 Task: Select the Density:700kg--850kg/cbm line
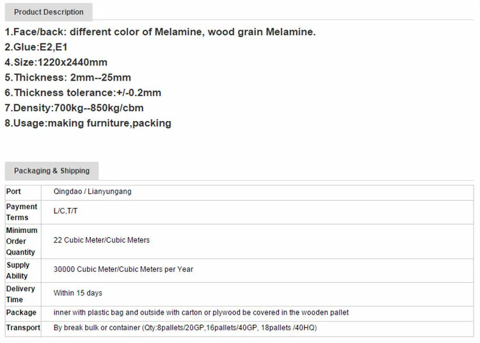point(74,108)
